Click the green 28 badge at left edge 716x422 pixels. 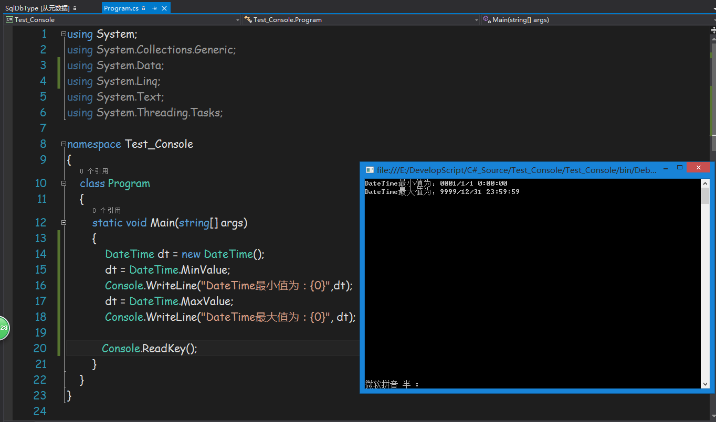pyautogui.click(x=4, y=328)
